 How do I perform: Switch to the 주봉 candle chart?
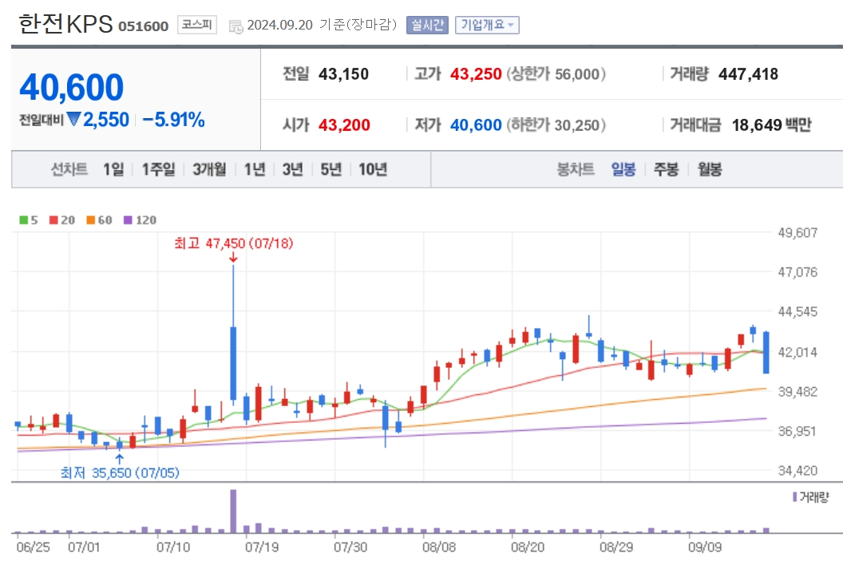click(x=666, y=169)
